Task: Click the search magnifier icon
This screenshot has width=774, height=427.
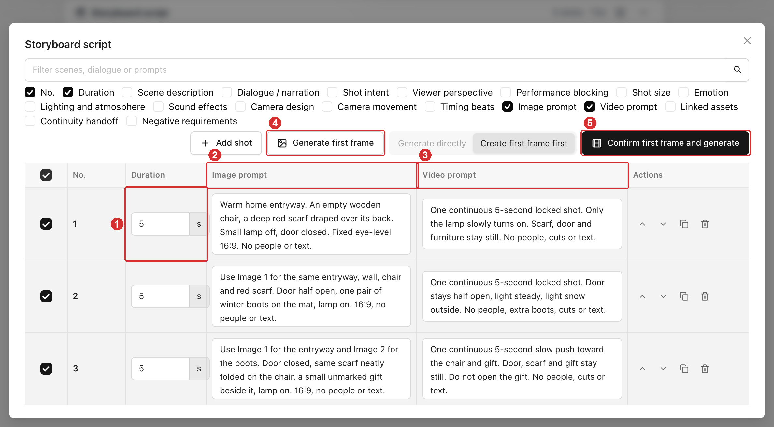Action: (738, 70)
